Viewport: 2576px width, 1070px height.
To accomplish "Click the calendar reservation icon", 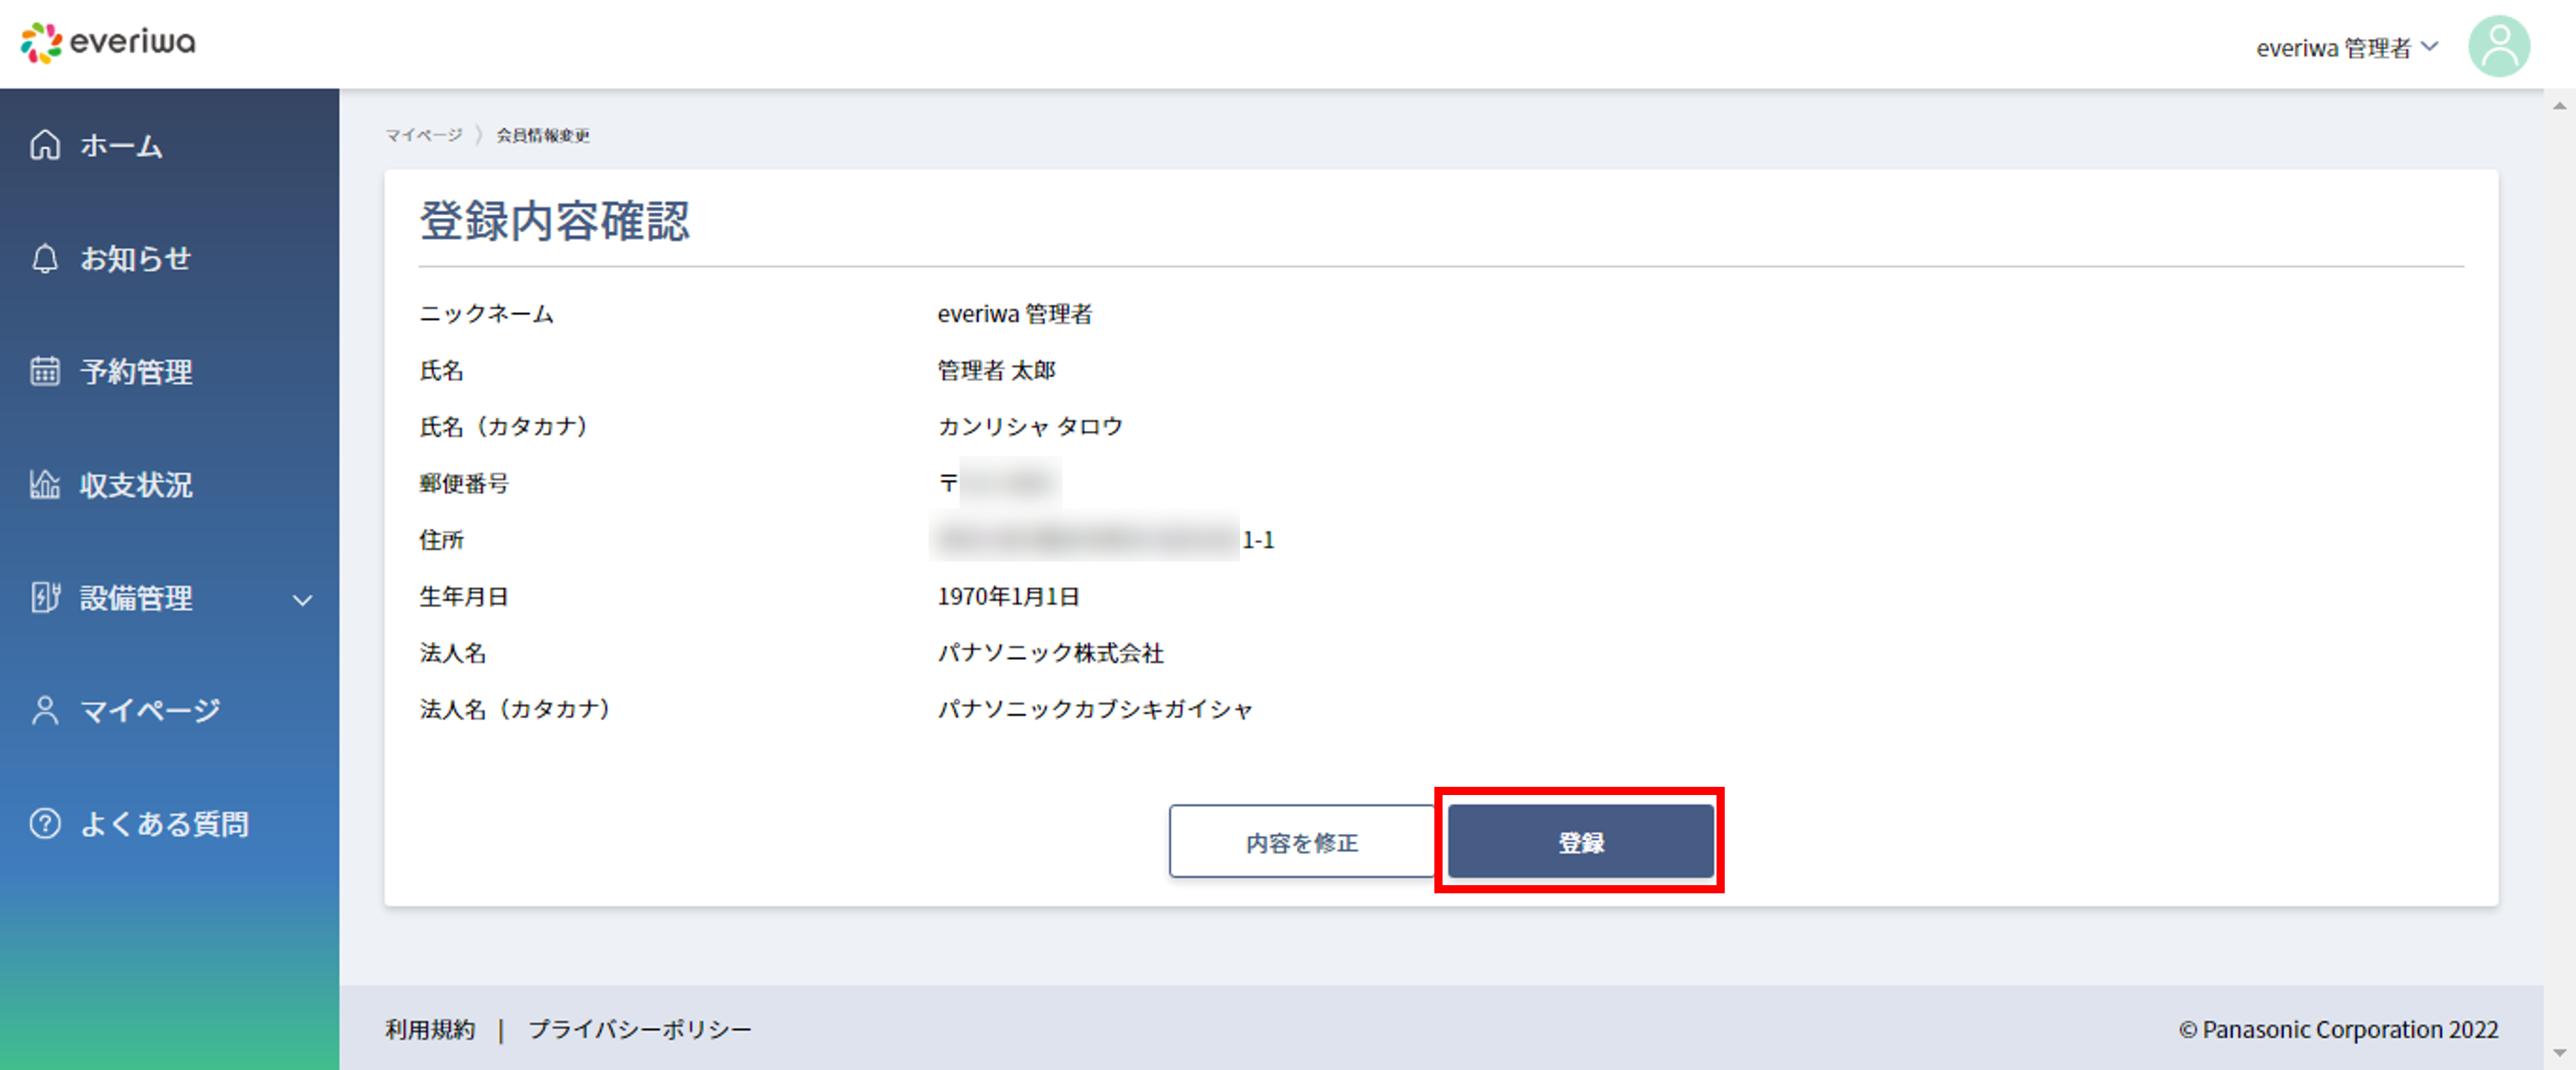I will 45,371.
